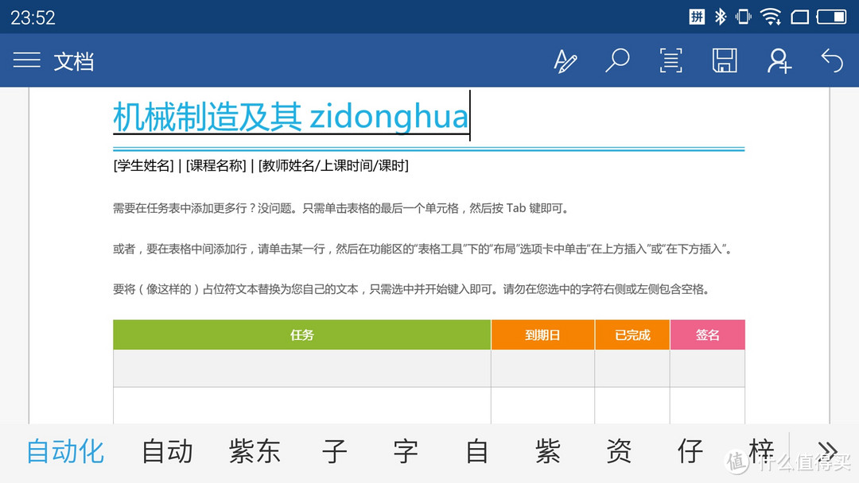Tap the 文档 title label
This screenshot has height=483, width=859.
coord(74,61)
